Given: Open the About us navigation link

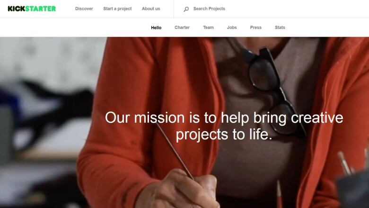Looking at the screenshot, I should click(x=151, y=9).
